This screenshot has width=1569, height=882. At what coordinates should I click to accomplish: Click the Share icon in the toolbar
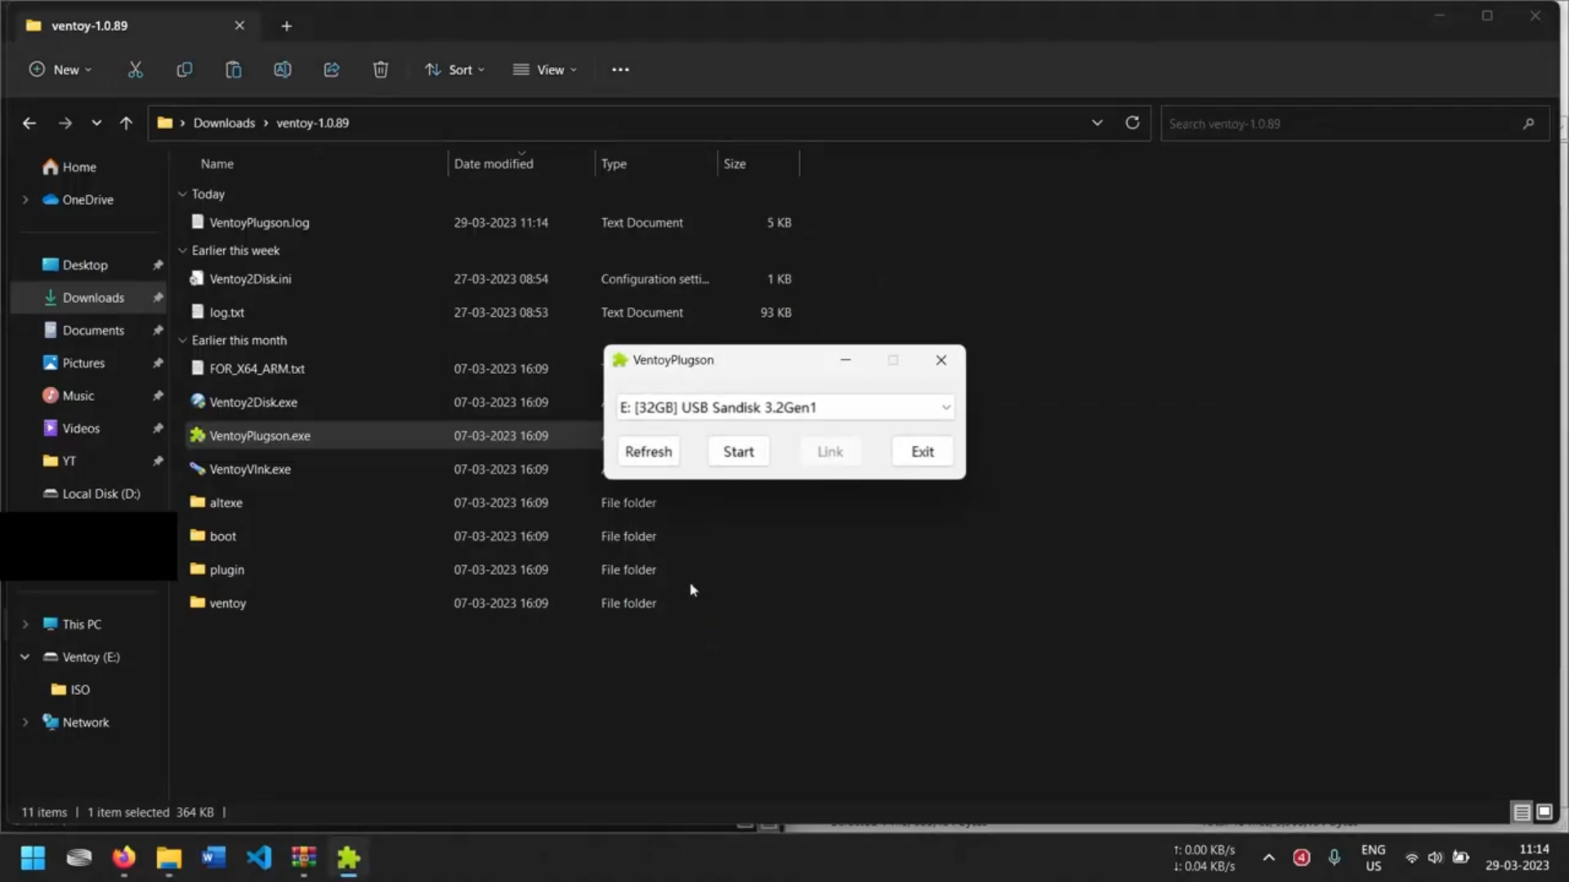(x=332, y=69)
